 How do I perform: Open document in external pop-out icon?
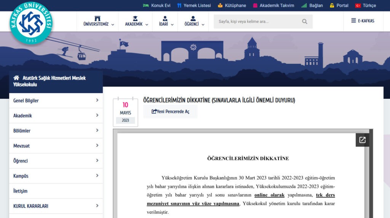pos(362,140)
